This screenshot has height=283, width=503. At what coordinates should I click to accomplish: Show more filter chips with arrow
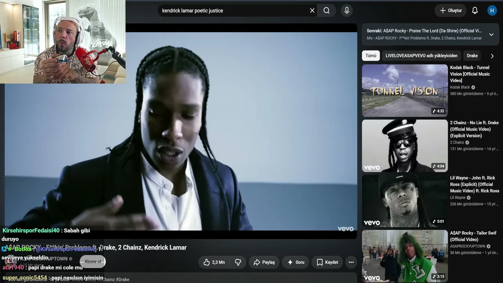tap(492, 56)
